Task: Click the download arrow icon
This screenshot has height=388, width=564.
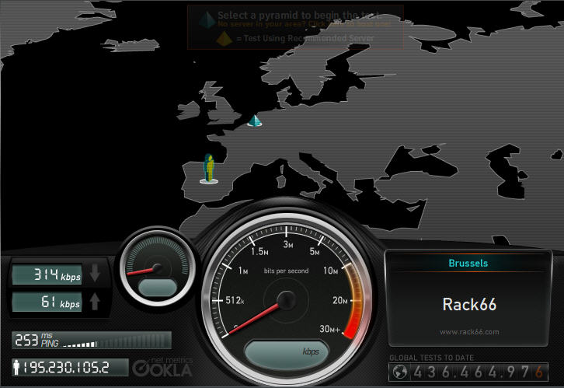Action: (x=95, y=274)
